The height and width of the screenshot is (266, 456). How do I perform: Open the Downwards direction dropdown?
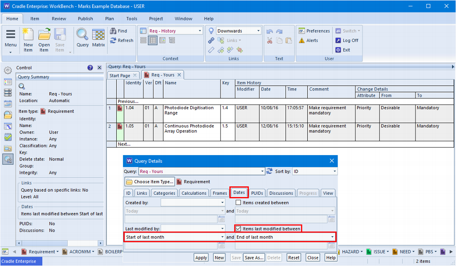(258, 31)
